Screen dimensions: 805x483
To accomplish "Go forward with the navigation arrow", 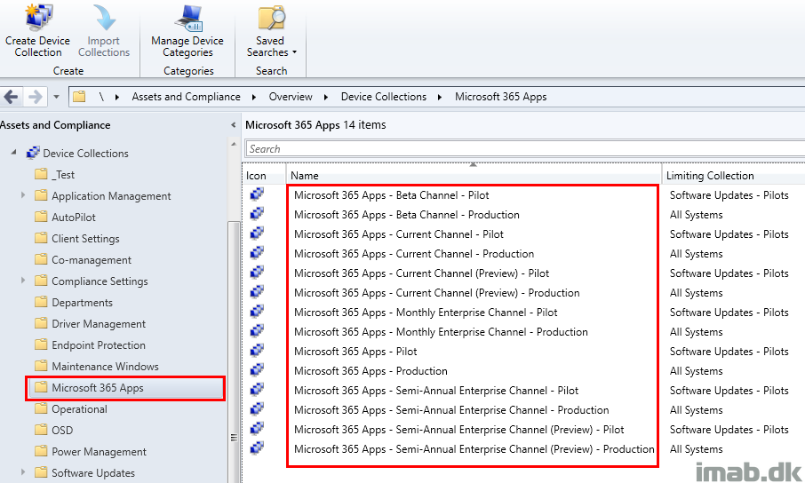I will tap(35, 97).
